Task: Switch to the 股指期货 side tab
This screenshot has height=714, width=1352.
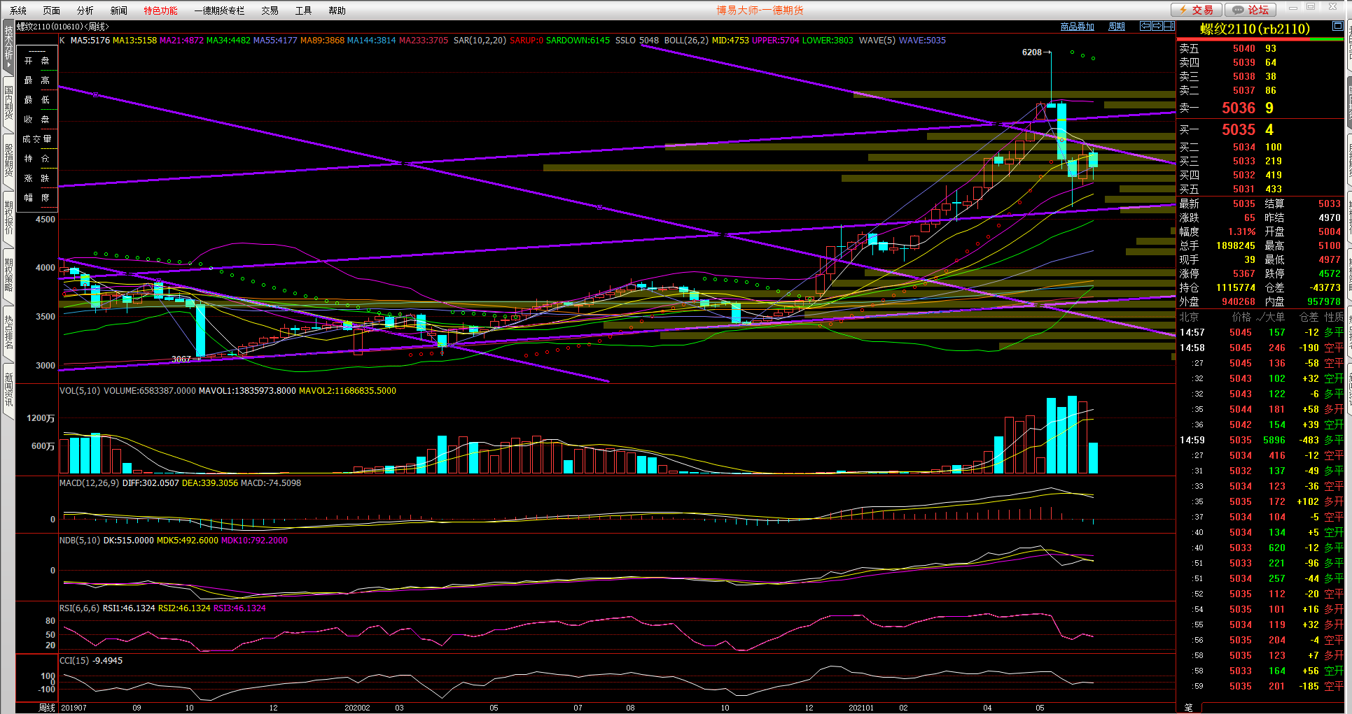Action: point(8,160)
